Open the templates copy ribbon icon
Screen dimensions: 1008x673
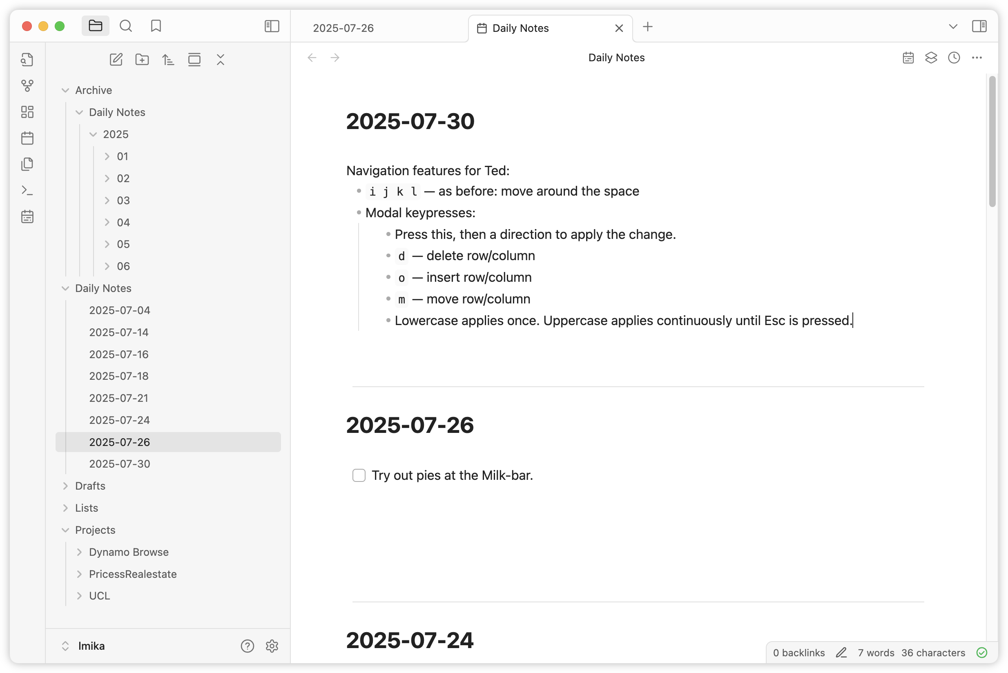[27, 165]
